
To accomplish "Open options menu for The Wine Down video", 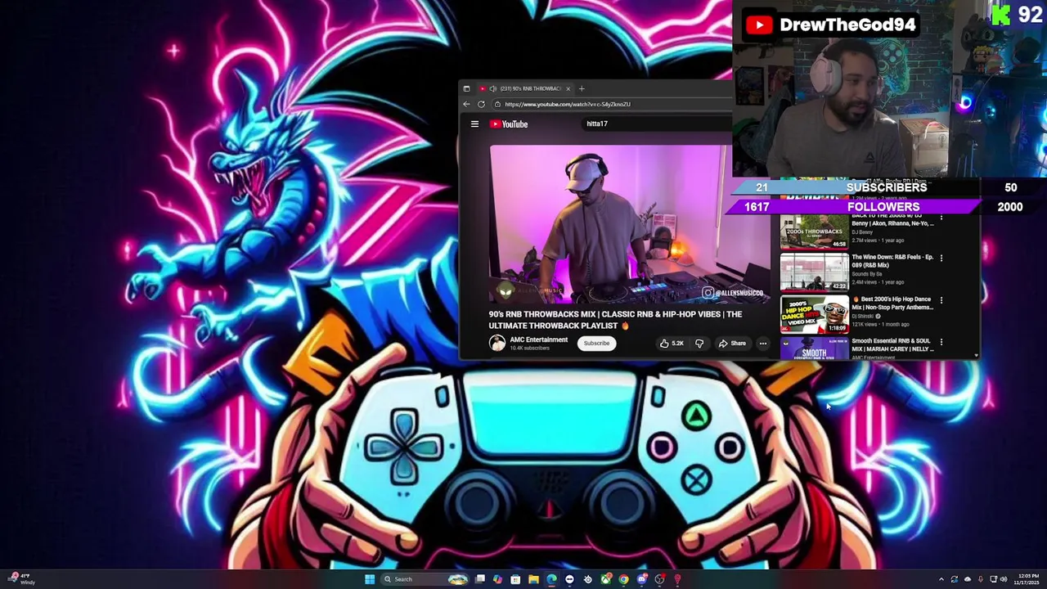I will tap(941, 259).
